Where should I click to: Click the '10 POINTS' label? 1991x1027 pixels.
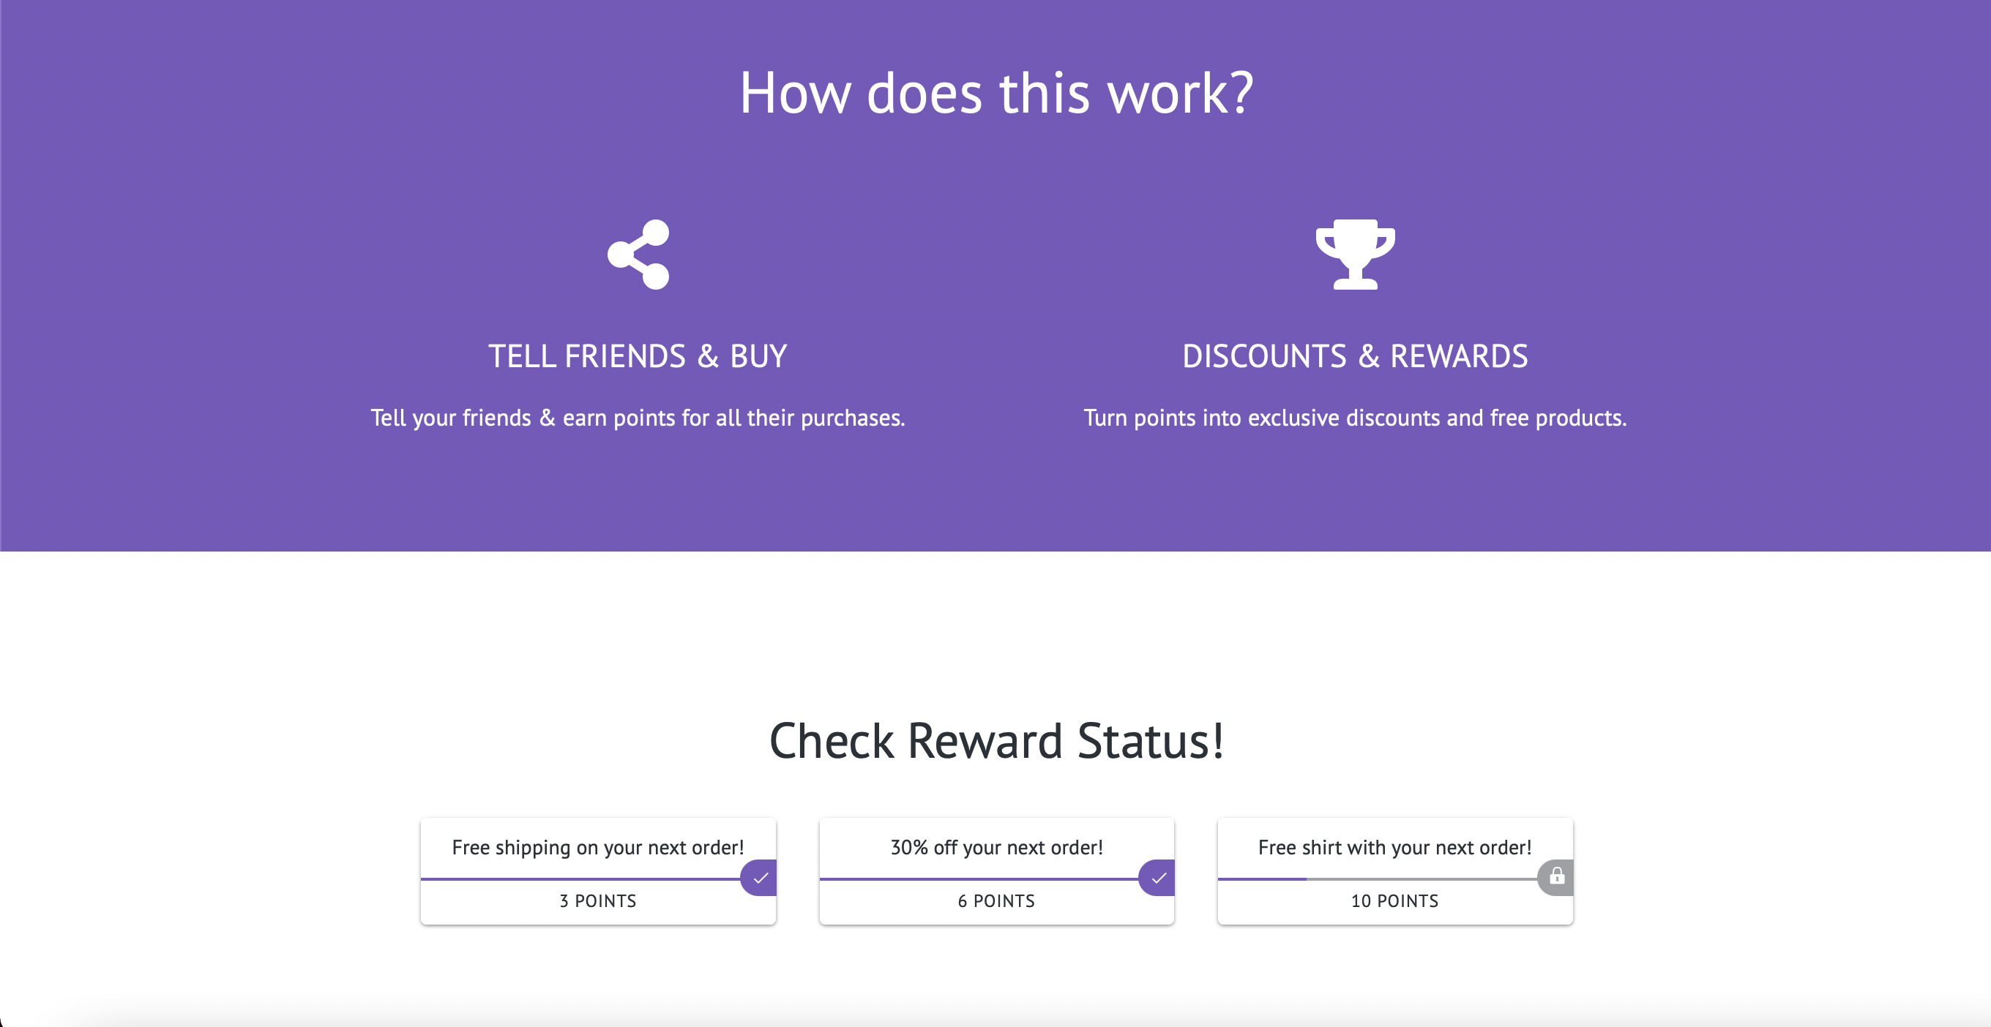pyautogui.click(x=1394, y=901)
